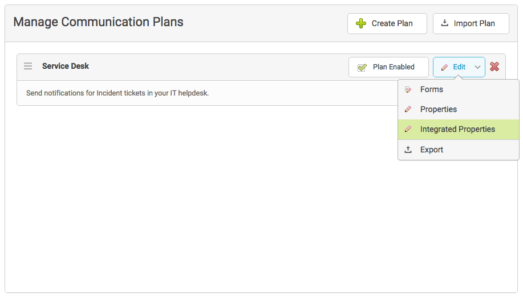Screen dimensions: 523x298
Task: Delete the Service Desk plan with red X
Action: click(x=494, y=67)
